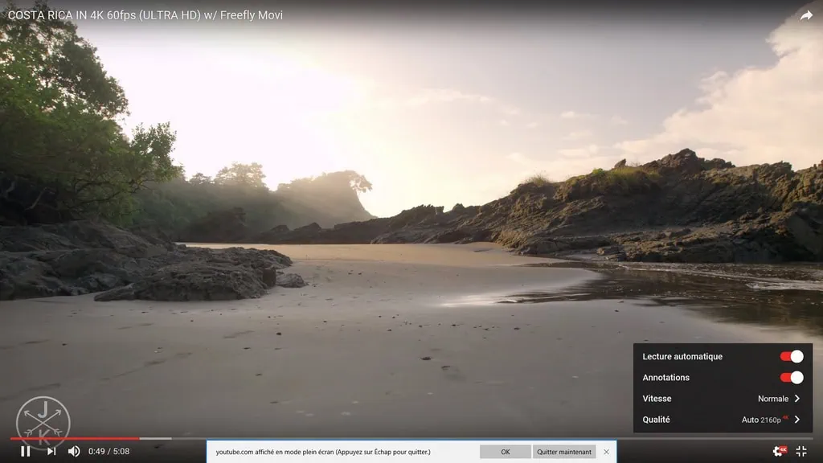
Task: Select the Vitesse menu label
Action: 657,399
